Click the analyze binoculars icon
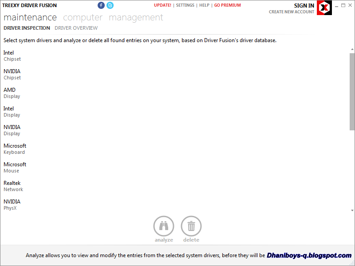This screenshot has height=266, width=355. (164, 226)
